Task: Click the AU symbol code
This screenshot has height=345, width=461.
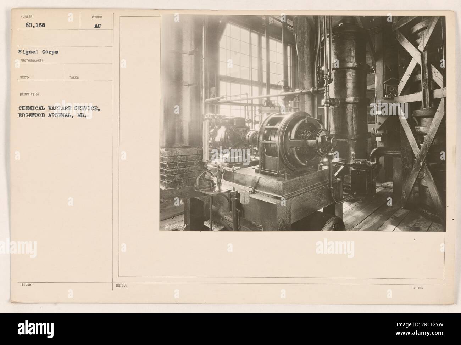Action: pyautogui.click(x=98, y=26)
